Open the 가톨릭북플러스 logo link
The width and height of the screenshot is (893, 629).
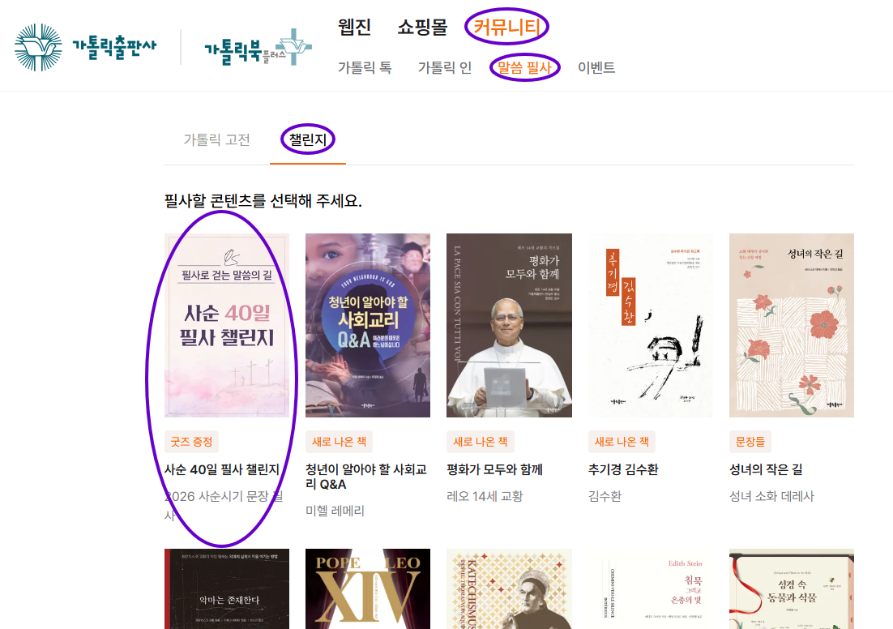pos(258,48)
